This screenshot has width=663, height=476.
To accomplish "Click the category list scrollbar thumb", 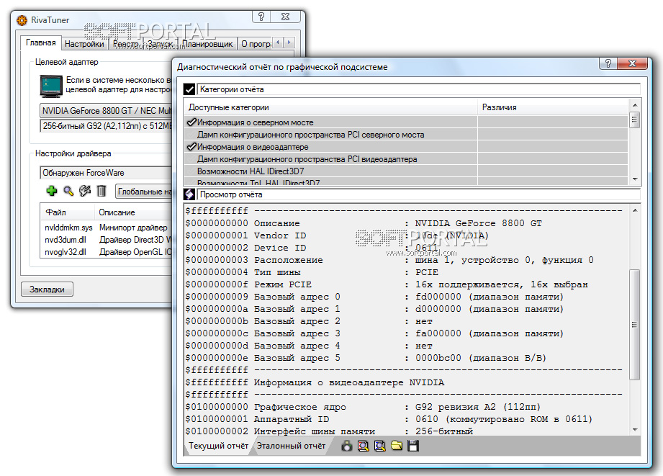I will pos(635,120).
